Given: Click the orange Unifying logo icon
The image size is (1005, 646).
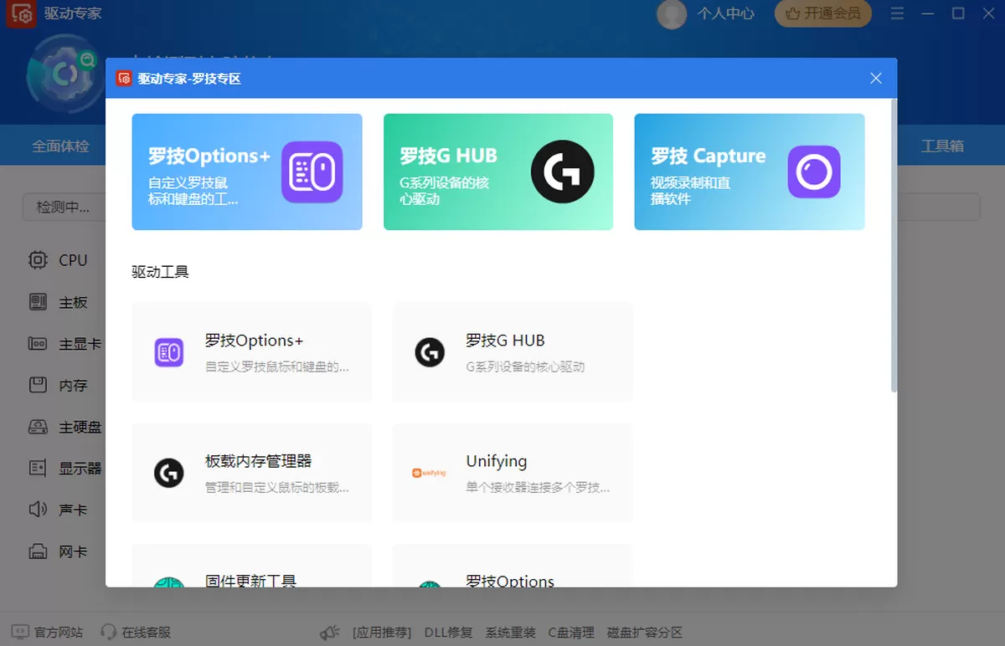Looking at the screenshot, I should 430,473.
